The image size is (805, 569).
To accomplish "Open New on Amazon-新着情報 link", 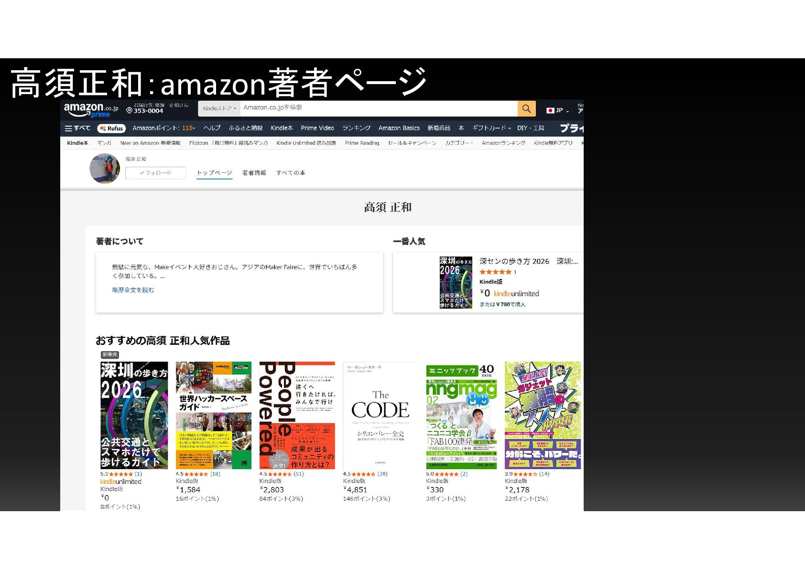I will point(150,143).
